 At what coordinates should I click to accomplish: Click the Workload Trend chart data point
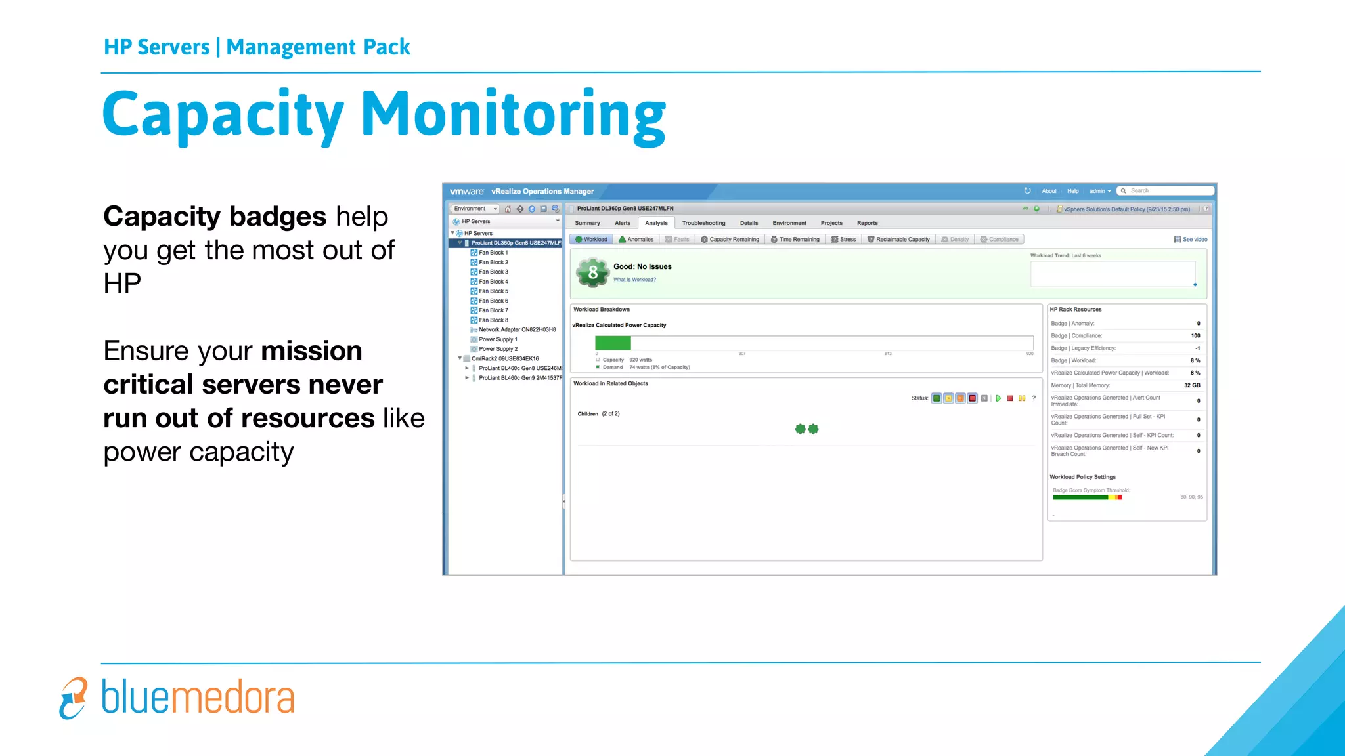tap(1195, 285)
